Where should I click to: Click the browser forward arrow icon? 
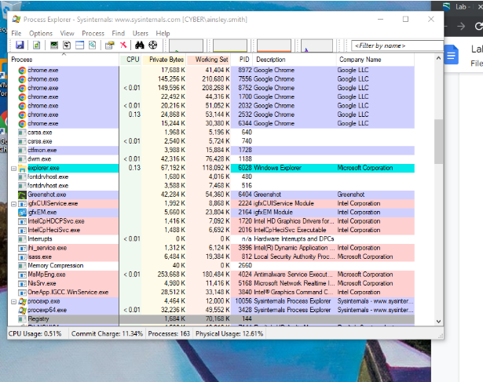(x=461, y=27)
